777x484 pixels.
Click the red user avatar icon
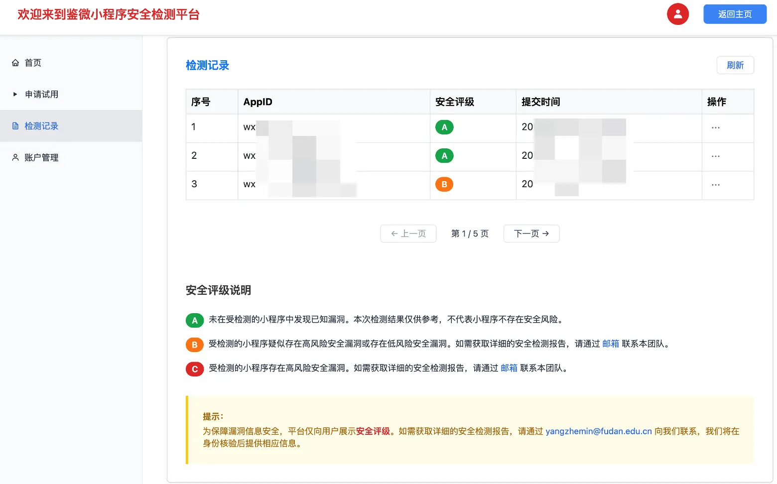pos(677,14)
